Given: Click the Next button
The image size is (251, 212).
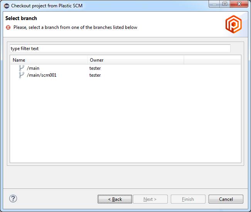Looking at the screenshot, I should [150, 199].
